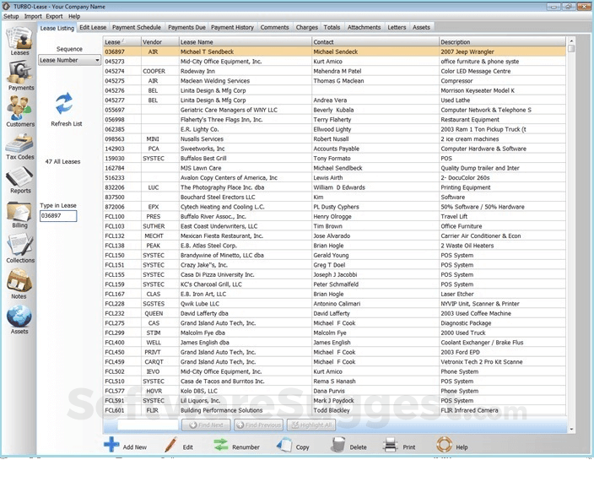Open the Reports sidebar icon
The image size is (594, 487).
point(20,180)
